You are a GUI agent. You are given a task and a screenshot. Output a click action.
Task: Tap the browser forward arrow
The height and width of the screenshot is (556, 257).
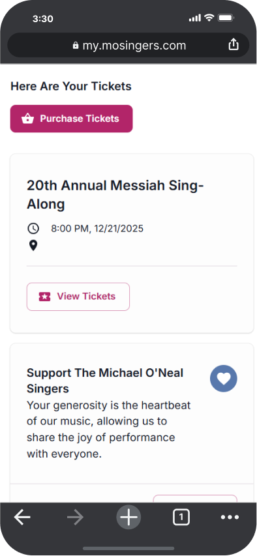pyautogui.click(x=75, y=518)
